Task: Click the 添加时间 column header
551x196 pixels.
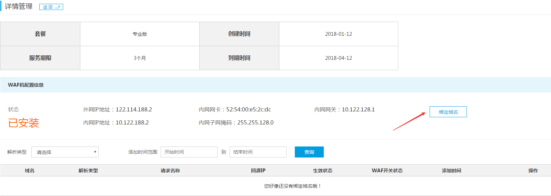Action: [x=452, y=171]
